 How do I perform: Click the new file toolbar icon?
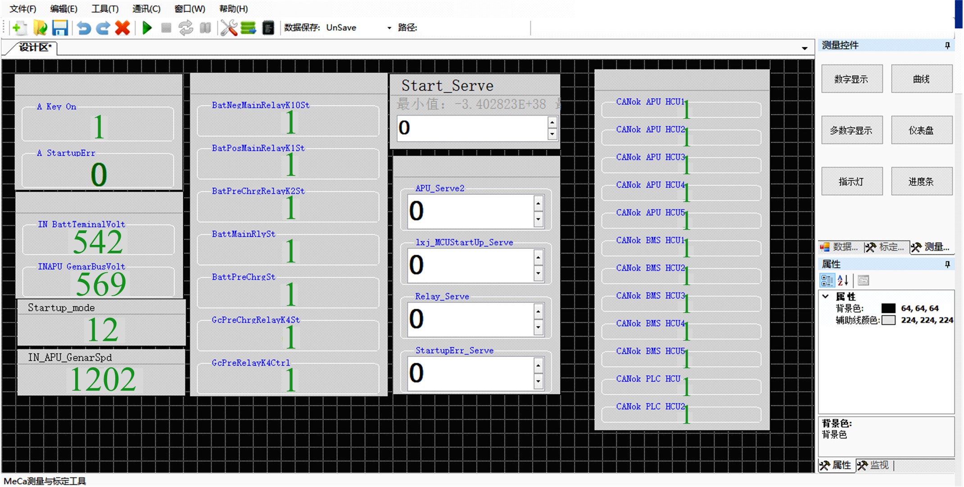click(x=18, y=28)
